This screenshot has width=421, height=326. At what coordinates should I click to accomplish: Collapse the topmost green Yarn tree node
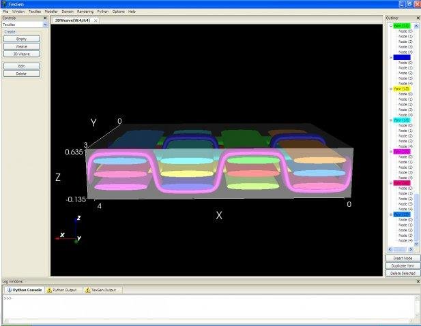click(390, 26)
